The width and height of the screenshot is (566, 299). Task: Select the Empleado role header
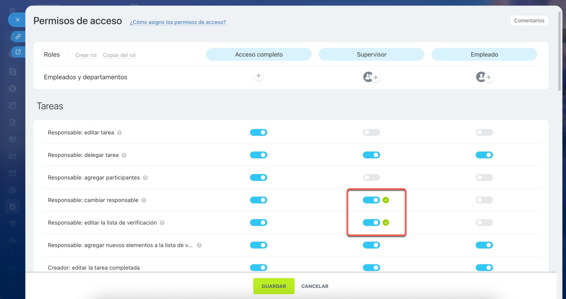pyautogui.click(x=484, y=54)
